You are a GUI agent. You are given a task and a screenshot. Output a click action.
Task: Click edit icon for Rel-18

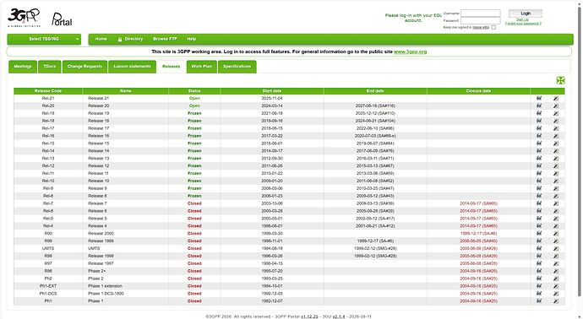click(555, 121)
